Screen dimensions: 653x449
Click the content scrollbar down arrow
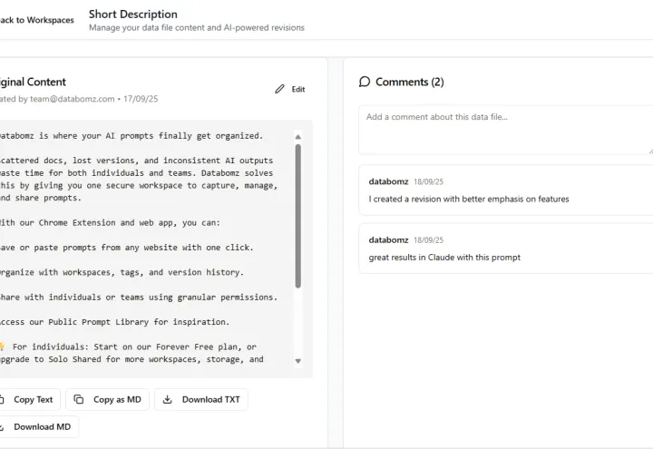coord(297,361)
